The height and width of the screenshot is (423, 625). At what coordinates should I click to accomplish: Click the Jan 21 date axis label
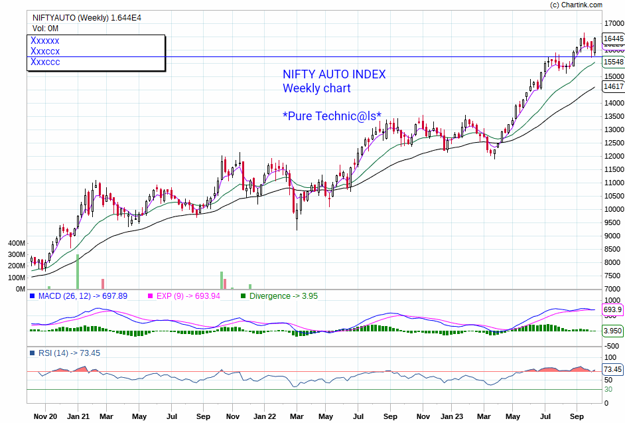(x=78, y=416)
